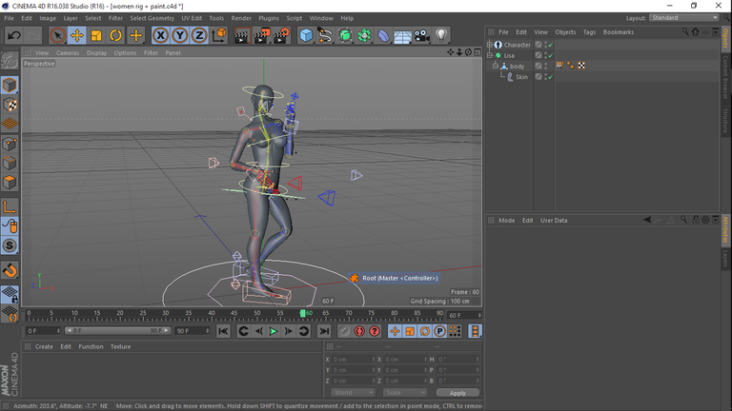Open Object Manager Tags menu
732x411 pixels.
click(x=589, y=32)
